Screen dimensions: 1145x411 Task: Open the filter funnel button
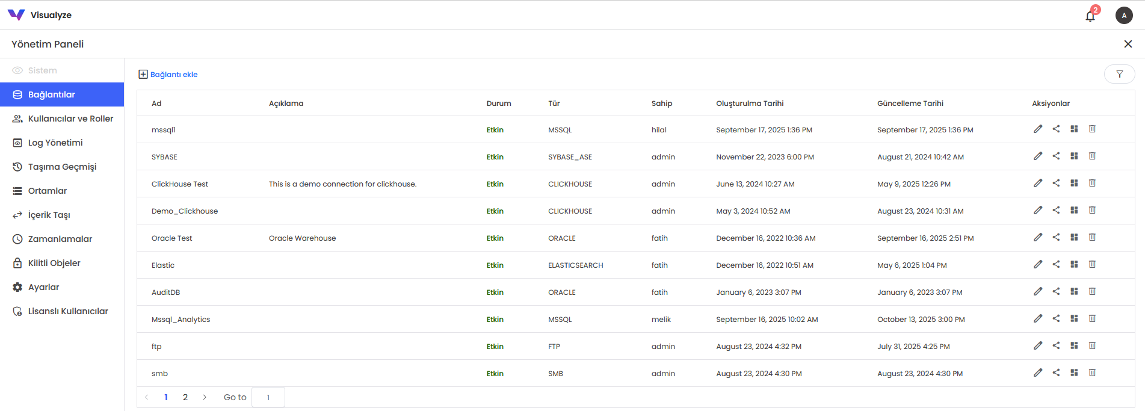1119,74
